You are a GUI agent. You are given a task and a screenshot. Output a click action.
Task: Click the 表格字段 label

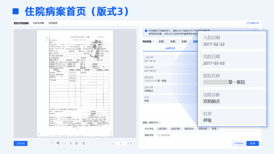point(149,135)
